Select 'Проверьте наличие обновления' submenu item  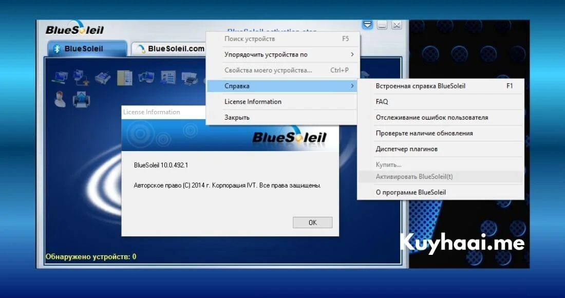tap(441, 133)
